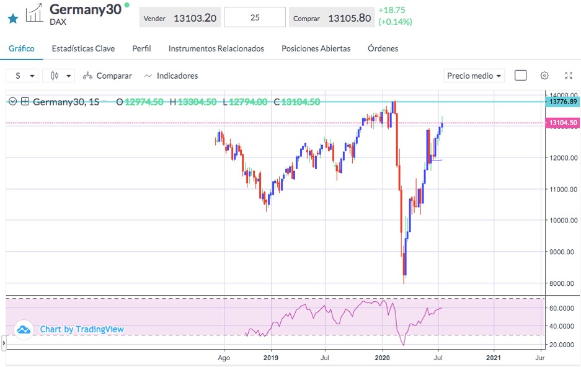
Task: Click Comprar button at 13105.80
Action: (332, 18)
